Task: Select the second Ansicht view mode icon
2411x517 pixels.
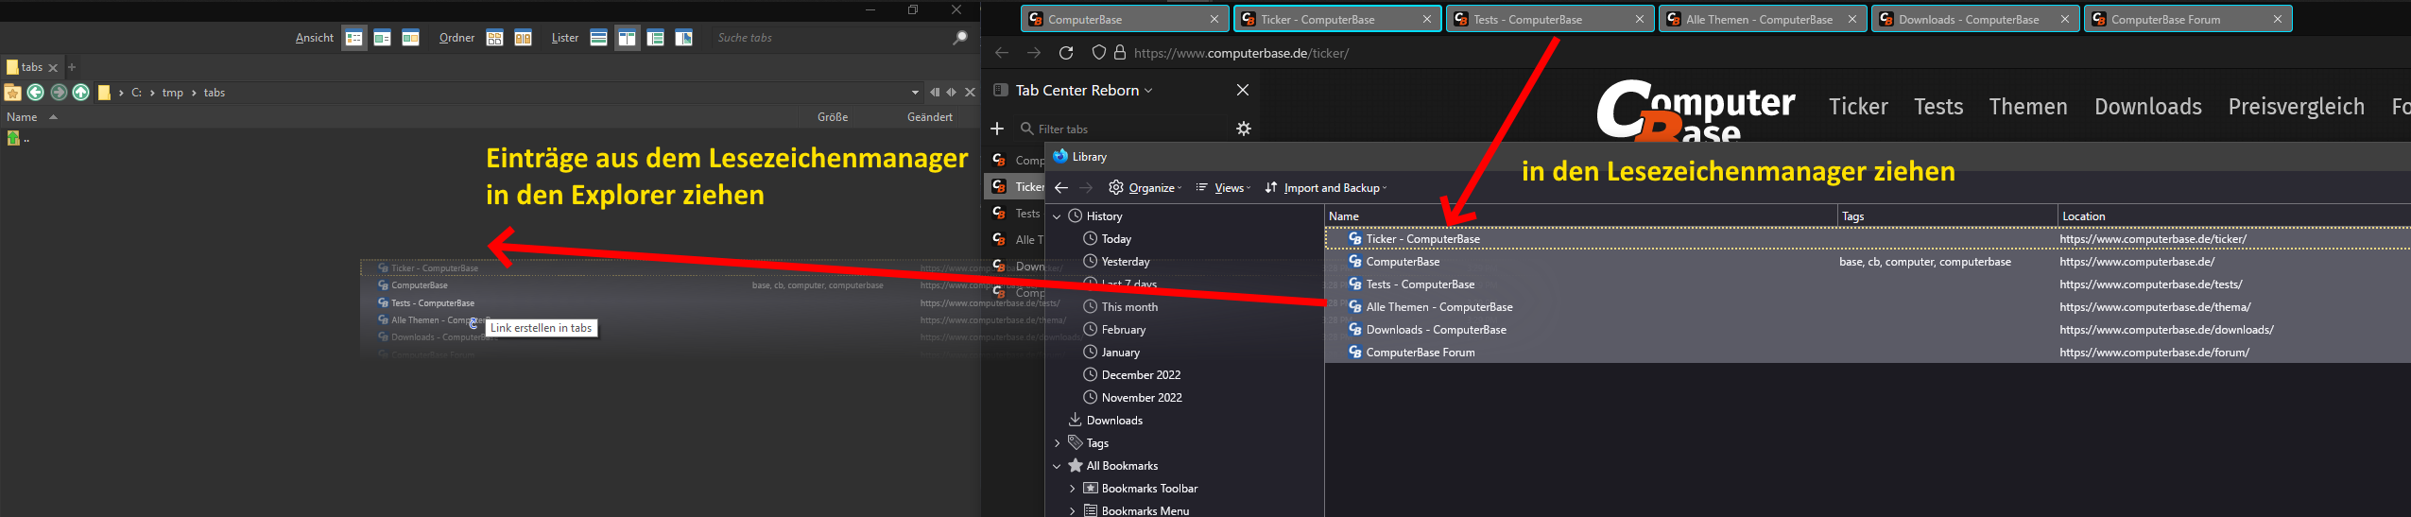Action: 382,39
